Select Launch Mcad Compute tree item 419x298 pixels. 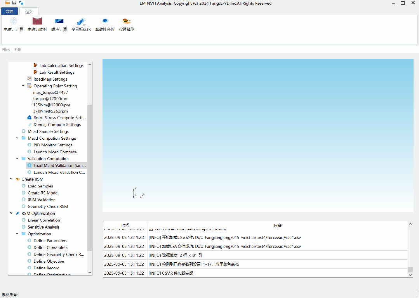coord(55,152)
